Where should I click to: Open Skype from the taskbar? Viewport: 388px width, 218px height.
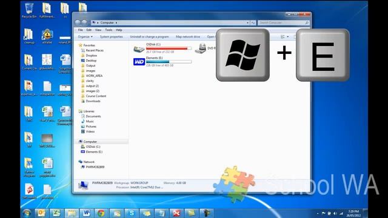coord(132,213)
